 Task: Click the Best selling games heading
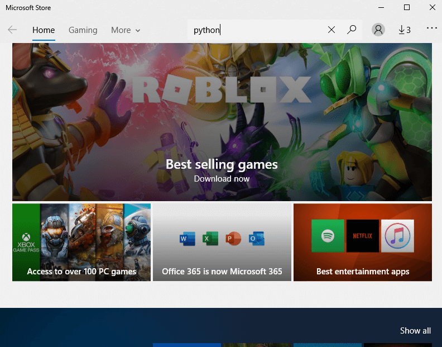(x=222, y=164)
